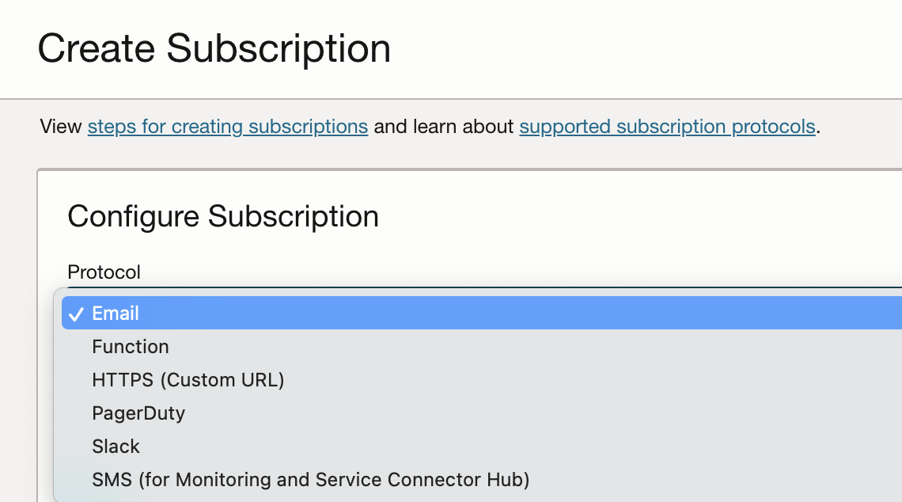
Task: Click the checkmark icon beside Email
Action: (75, 313)
